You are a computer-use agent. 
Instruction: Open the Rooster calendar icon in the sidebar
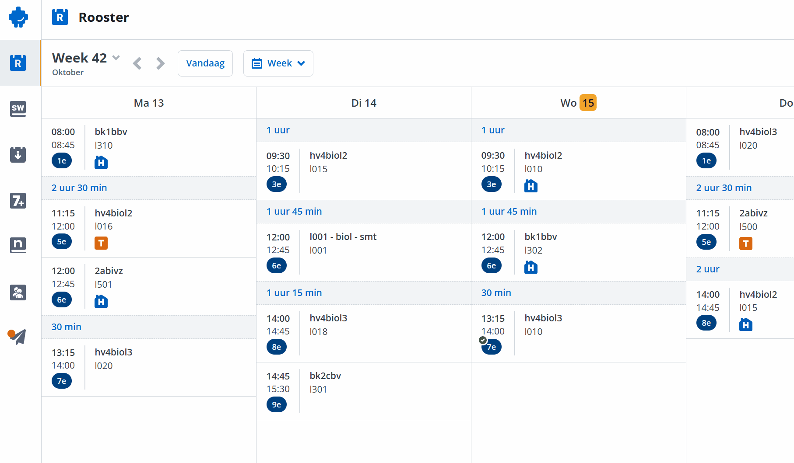[18, 63]
